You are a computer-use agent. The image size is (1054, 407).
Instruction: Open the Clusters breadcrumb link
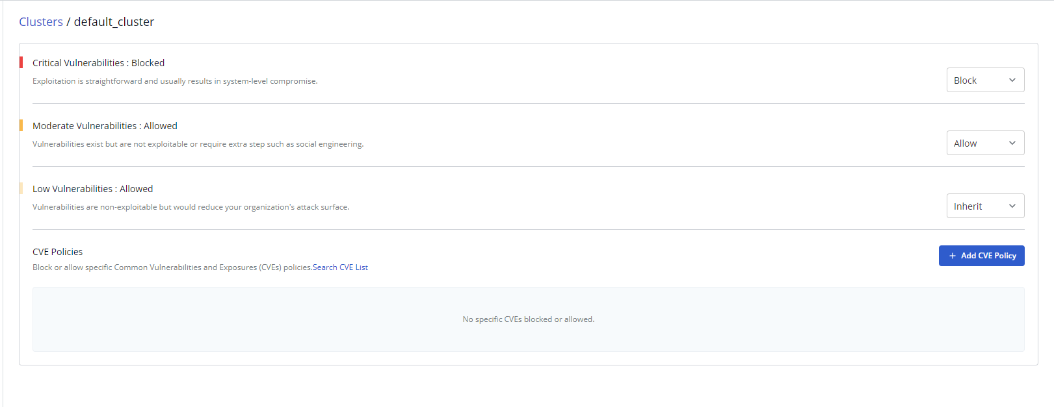click(x=41, y=22)
